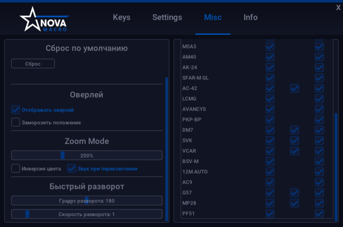343x227 pixels.
Task: Click the left settings panel scrollbar
Action: tap(167, 149)
